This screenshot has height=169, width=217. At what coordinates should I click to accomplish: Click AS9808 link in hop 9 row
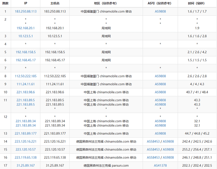click(x=160, y=84)
